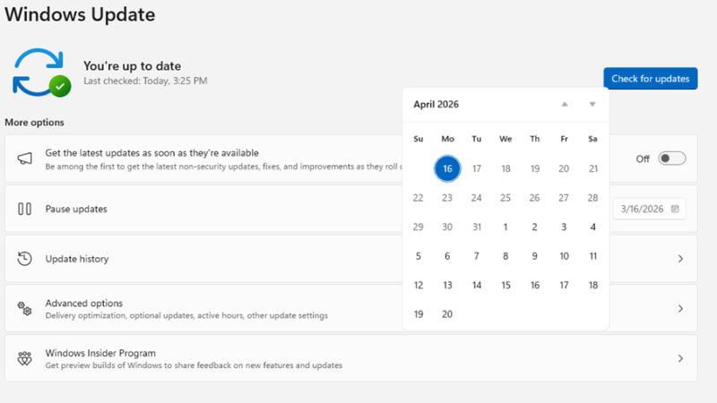This screenshot has width=717, height=403.
Task: Go to previous month with the up arrow
Action: 565,104
